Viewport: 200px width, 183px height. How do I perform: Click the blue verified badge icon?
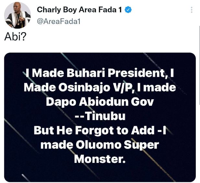click(129, 10)
